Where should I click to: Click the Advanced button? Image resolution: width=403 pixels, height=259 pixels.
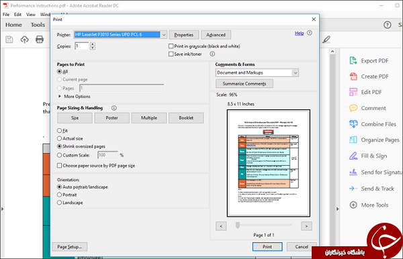pos(216,35)
